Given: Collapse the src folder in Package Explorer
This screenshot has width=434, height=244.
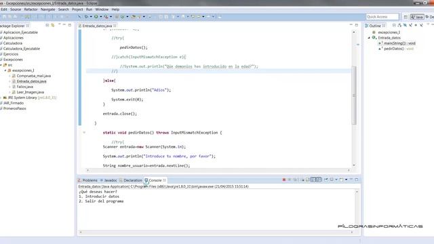Looking at the screenshot, I should (1, 65).
